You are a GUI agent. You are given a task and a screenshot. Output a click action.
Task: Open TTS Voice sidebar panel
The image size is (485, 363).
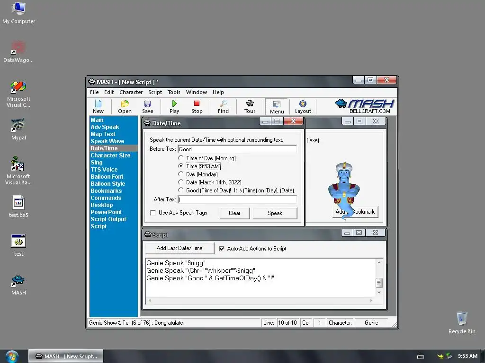(104, 170)
